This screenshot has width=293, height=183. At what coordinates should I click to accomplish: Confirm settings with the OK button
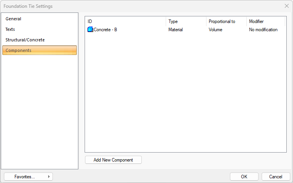point(244,177)
